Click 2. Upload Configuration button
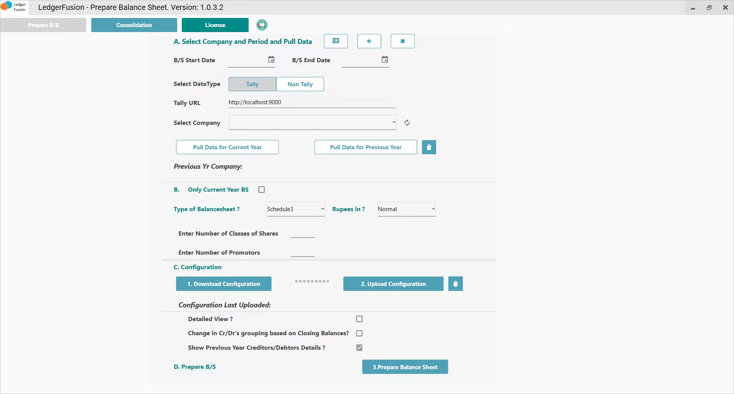The height and width of the screenshot is (394, 734). (393, 284)
